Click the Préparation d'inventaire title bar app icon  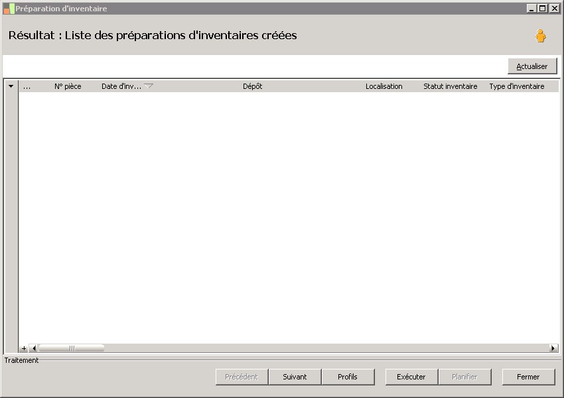click(9, 9)
